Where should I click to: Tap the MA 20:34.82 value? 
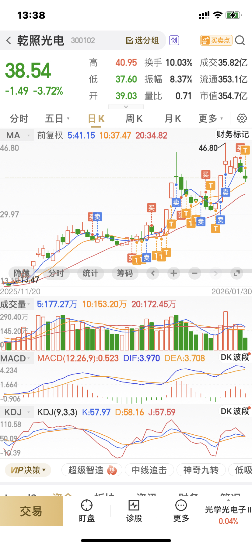151,135
